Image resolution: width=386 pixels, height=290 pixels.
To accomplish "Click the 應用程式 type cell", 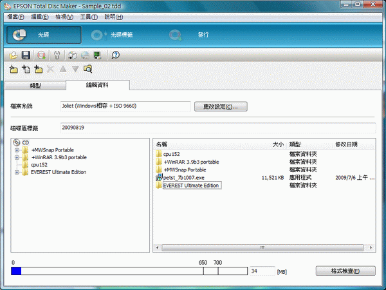I will point(300,178).
